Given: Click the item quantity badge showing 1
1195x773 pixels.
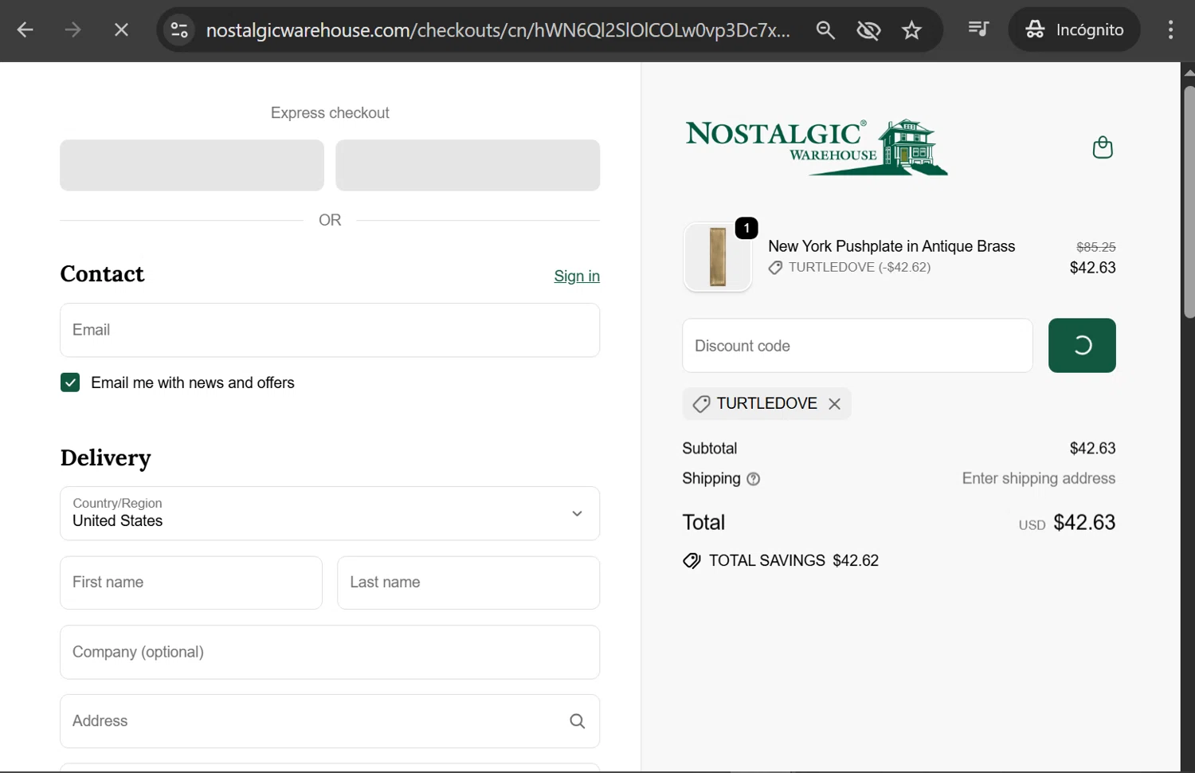Looking at the screenshot, I should (746, 228).
